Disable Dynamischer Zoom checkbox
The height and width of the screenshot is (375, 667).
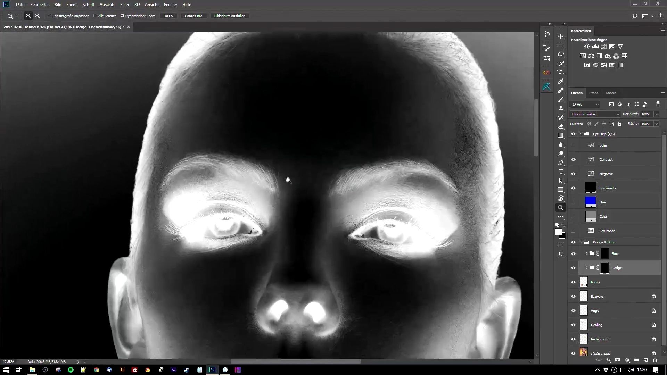(122, 16)
